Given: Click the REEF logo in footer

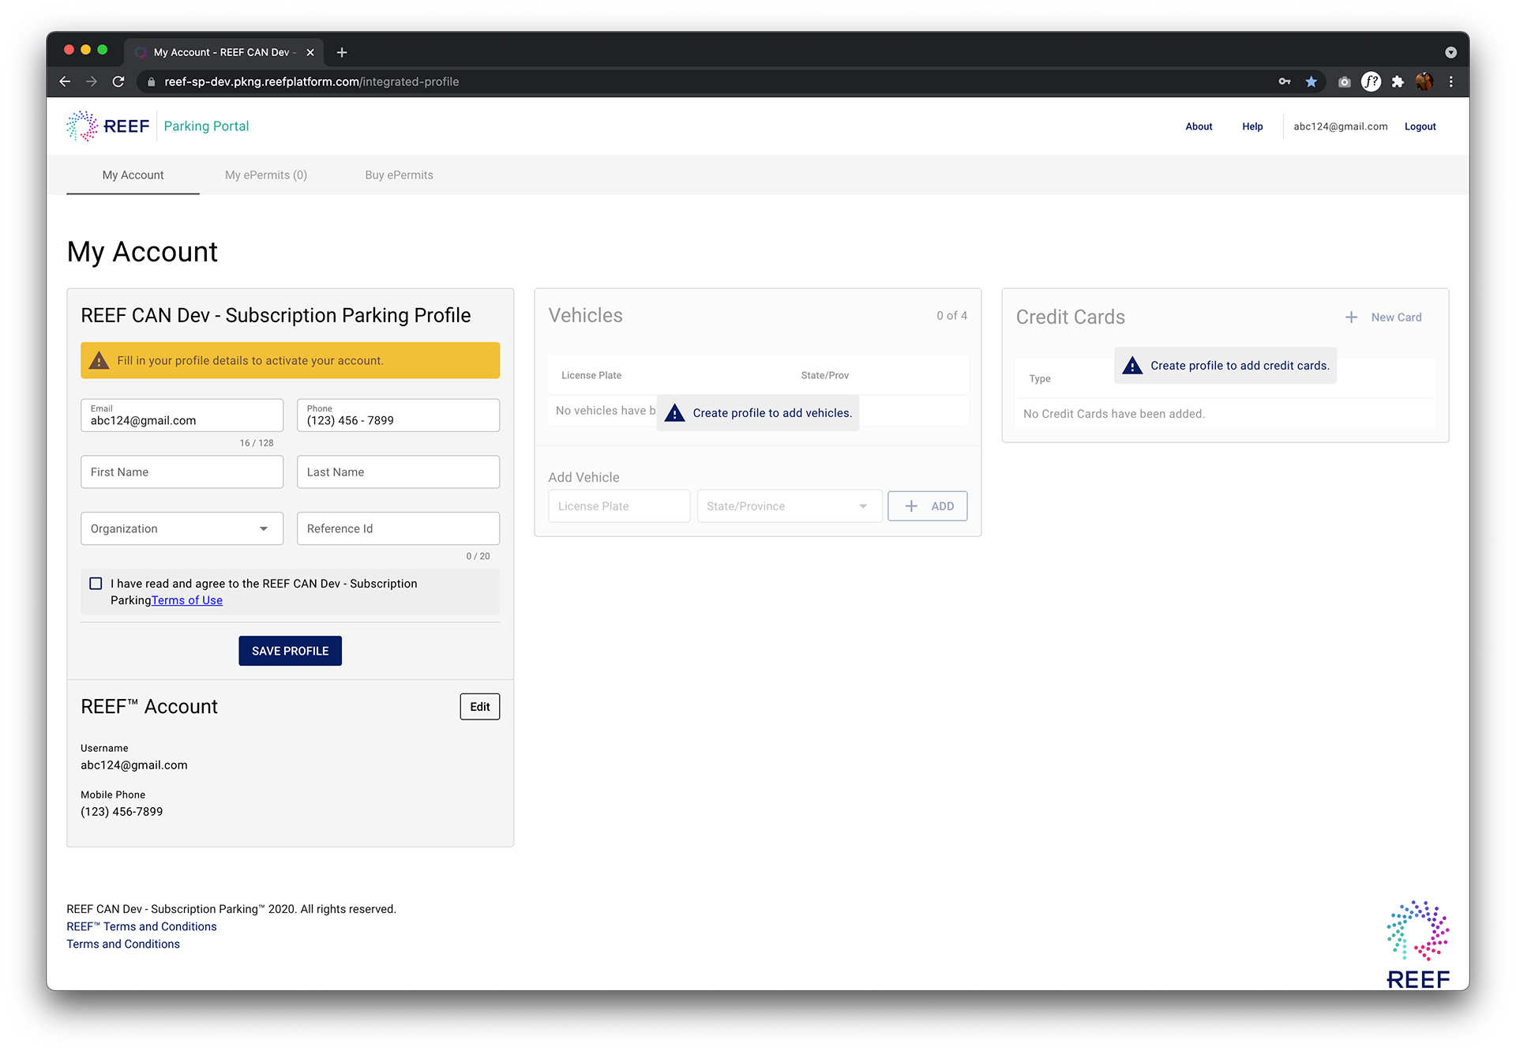Looking at the screenshot, I should point(1418,944).
